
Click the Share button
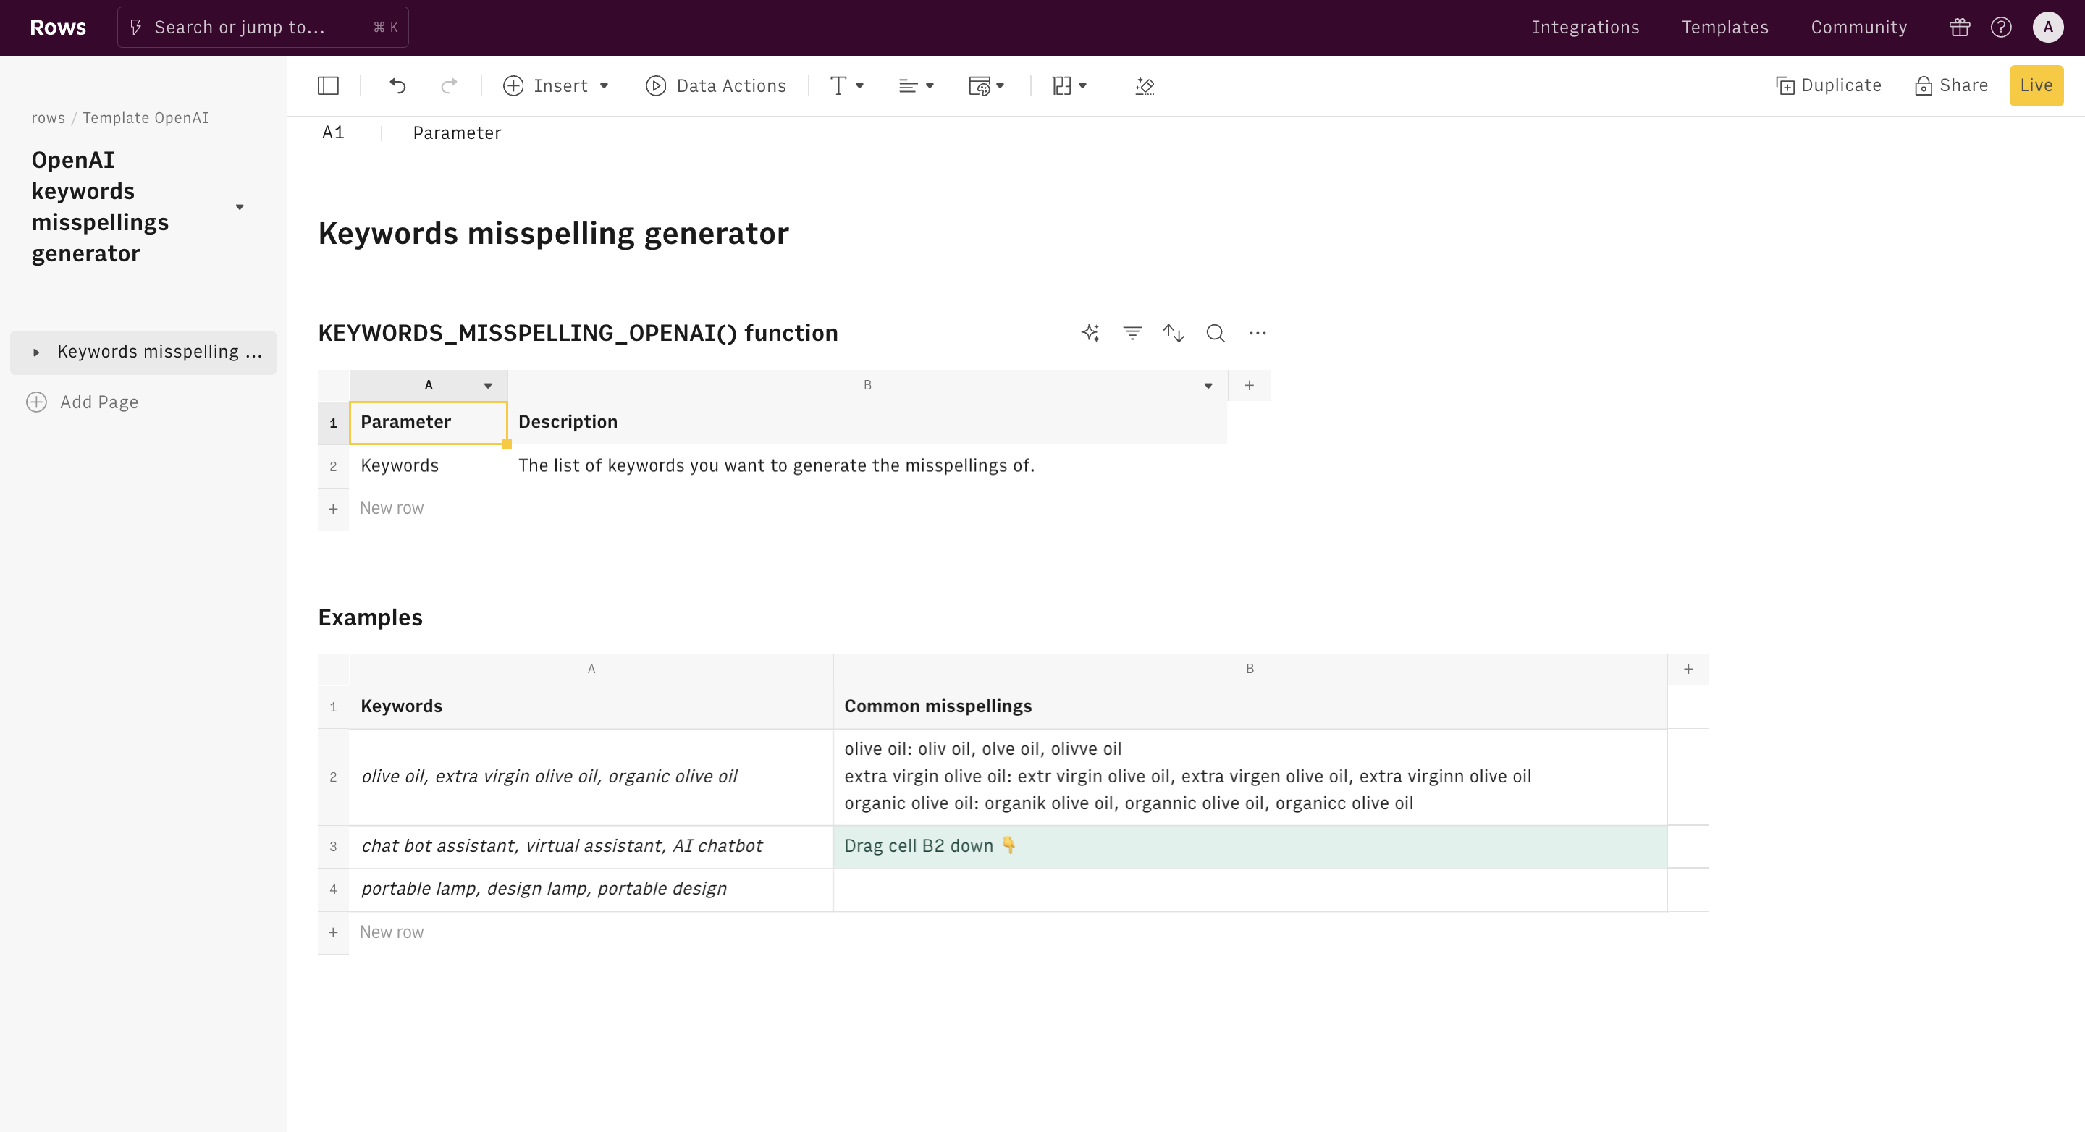pyautogui.click(x=1952, y=86)
